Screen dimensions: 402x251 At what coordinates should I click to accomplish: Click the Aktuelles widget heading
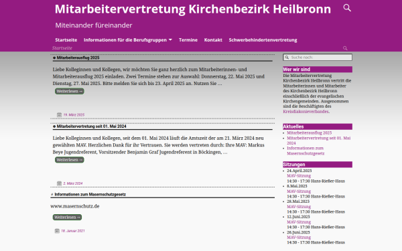(x=318, y=127)
